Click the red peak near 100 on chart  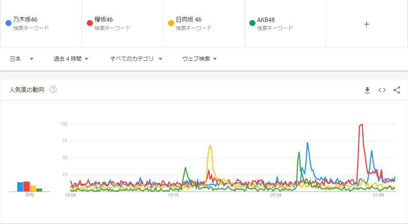point(362,124)
